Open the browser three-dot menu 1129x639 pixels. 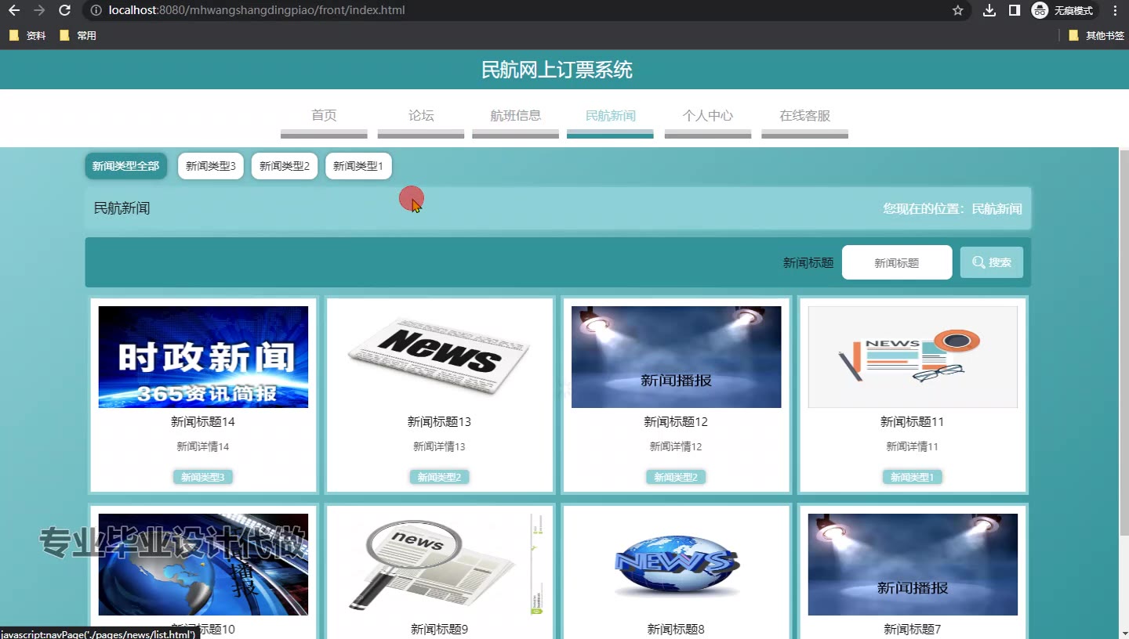tap(1116, 10)
